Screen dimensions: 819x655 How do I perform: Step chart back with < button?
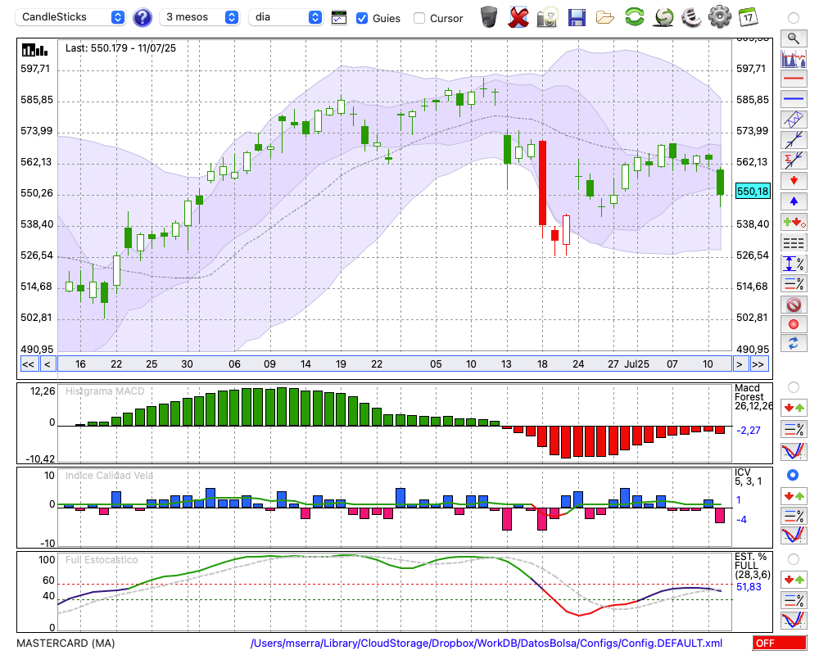click(x=48, y=364)
